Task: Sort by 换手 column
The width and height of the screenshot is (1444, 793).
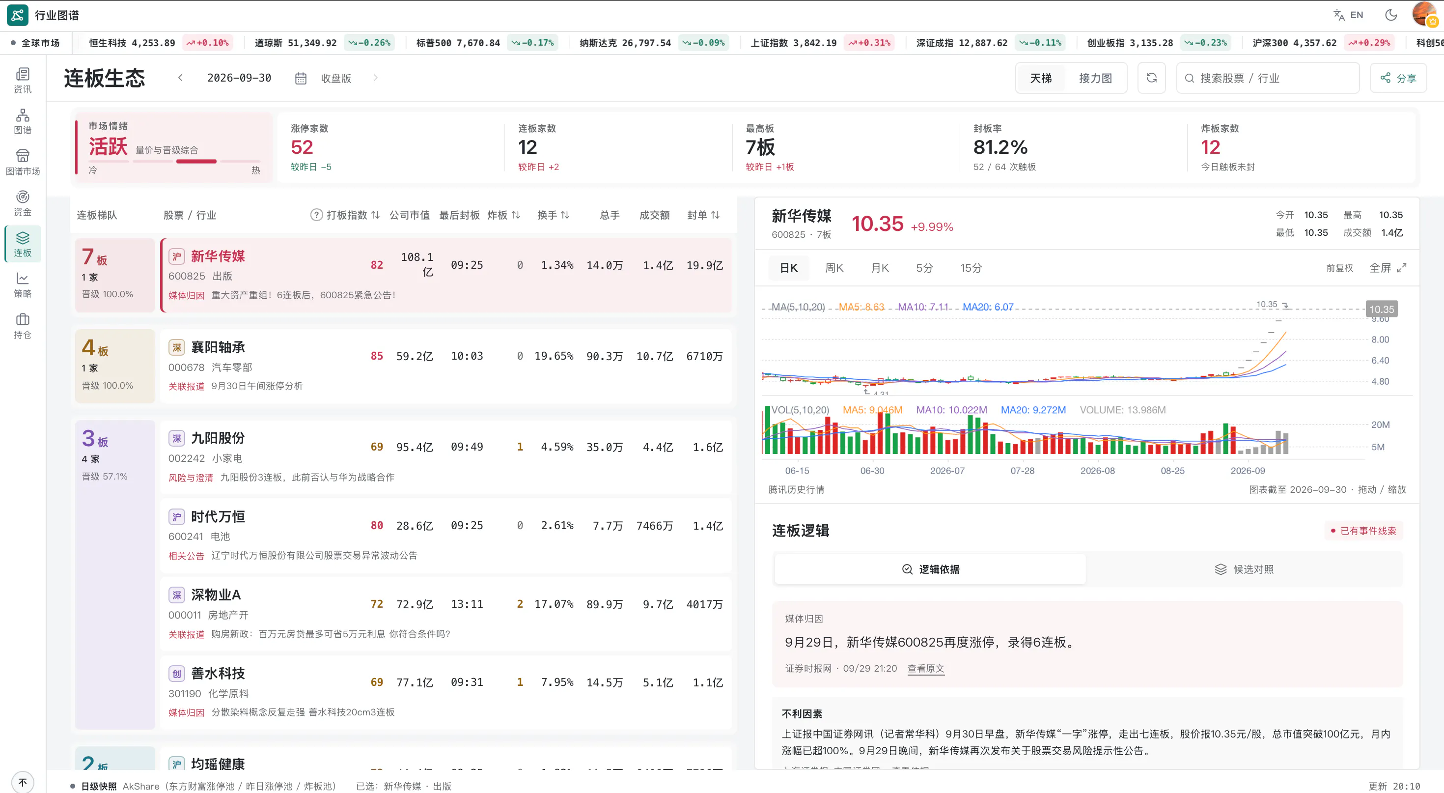Action: pyautogui.click(x=553, y=215)
